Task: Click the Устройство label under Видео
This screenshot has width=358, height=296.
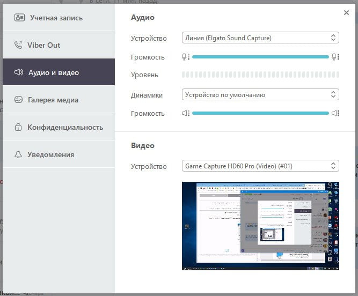Action: (149, 166)
